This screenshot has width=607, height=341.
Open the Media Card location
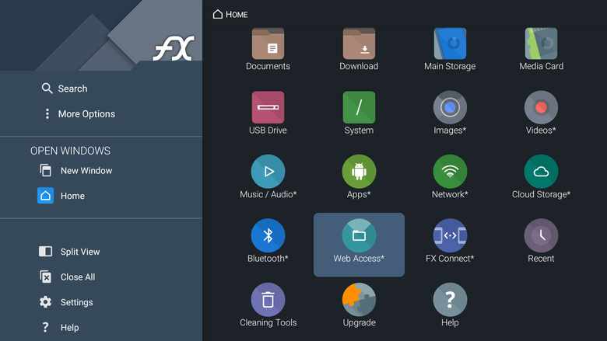[541, 50]
